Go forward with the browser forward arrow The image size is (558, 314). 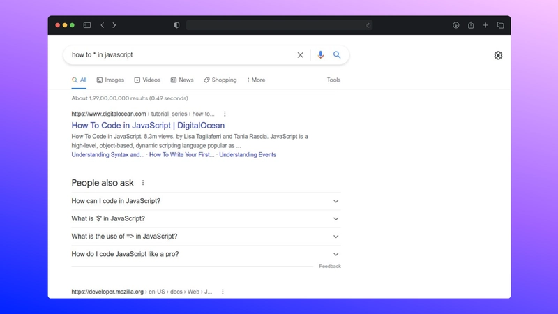(114, 25)
